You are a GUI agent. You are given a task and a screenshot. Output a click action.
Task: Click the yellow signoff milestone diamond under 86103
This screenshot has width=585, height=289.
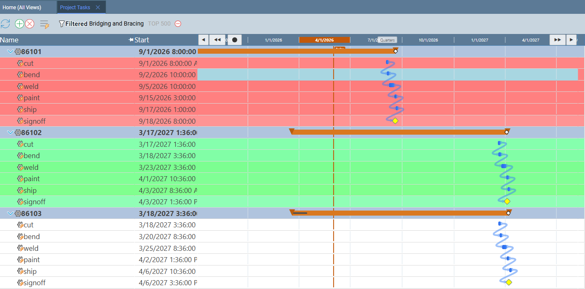pyautogui.click(x=509, y=282)
